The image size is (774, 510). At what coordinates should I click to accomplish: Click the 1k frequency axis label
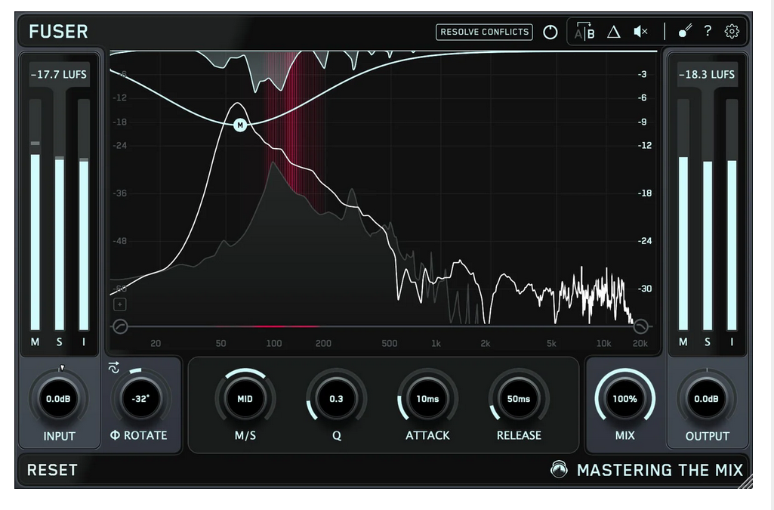point(436,343)
